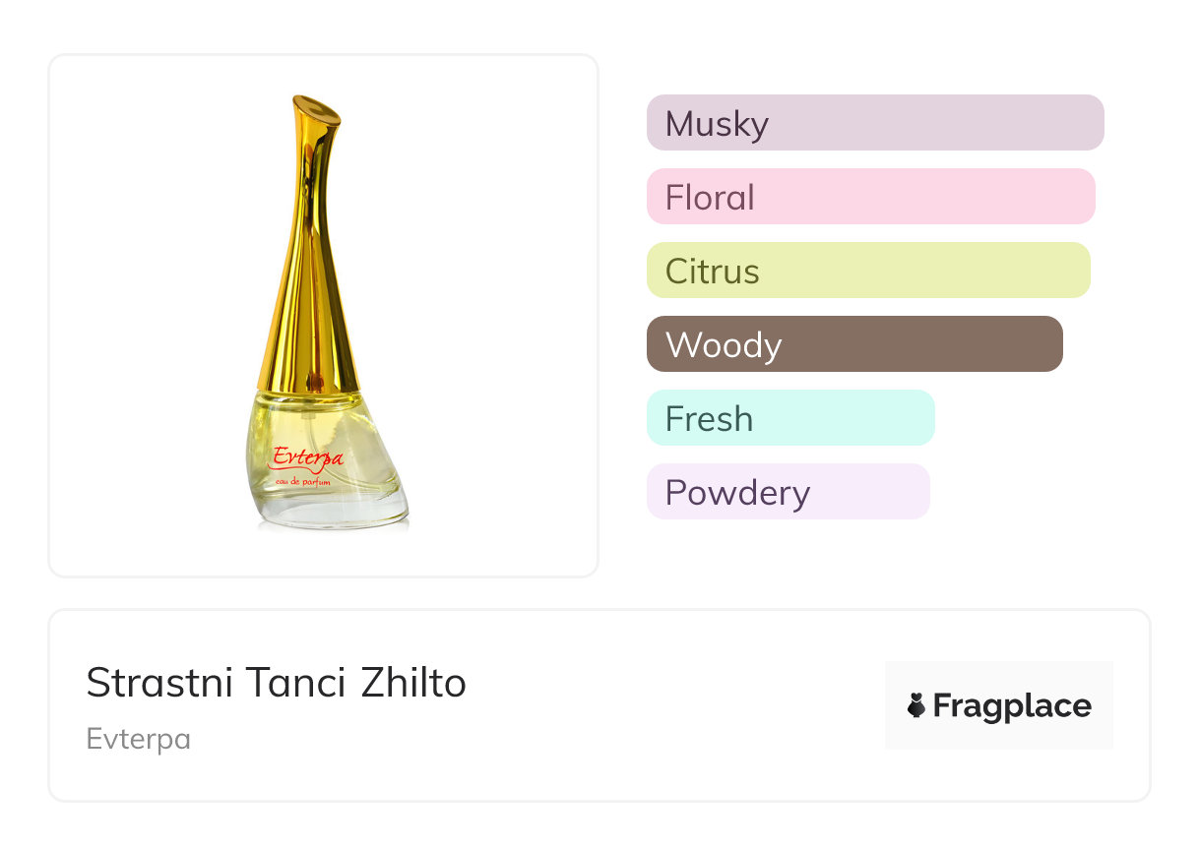Choose the yellow-green Citrus accord bar

point(867,271)
